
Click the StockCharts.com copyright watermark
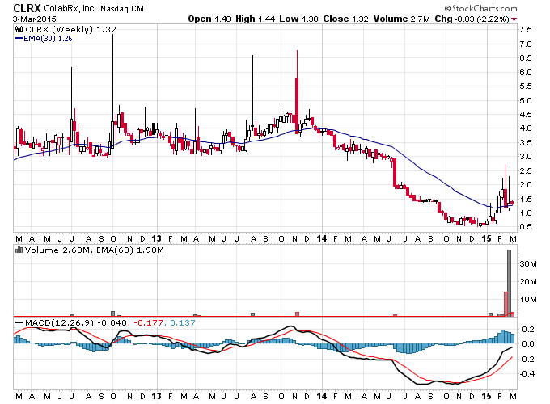point(480,8)
